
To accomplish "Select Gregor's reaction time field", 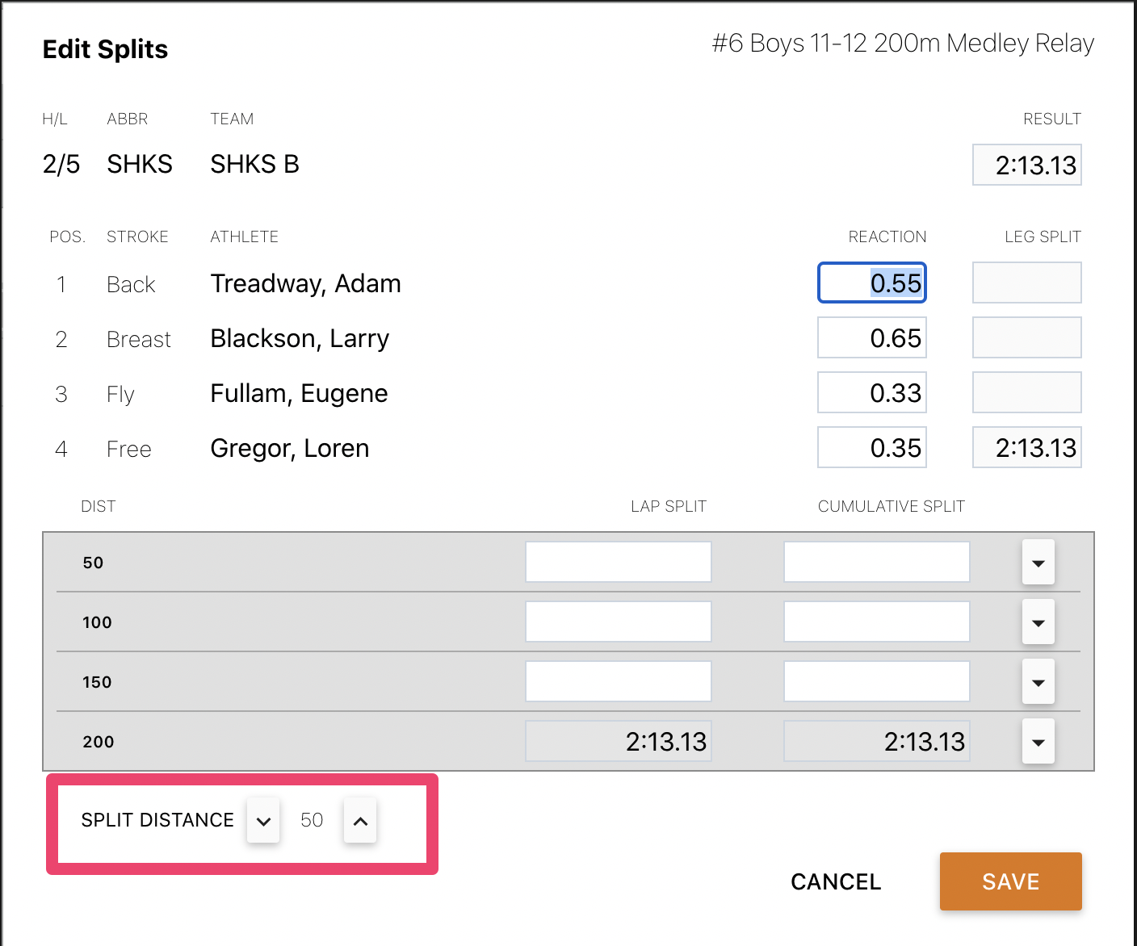I will (871, 447).
